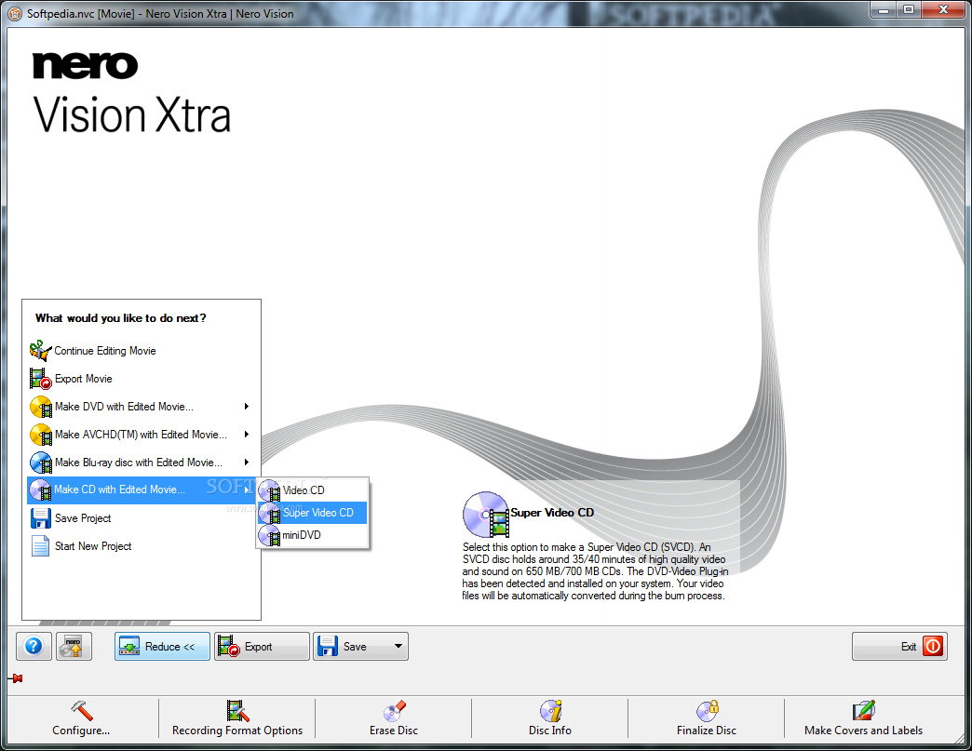Click the Nero update toolbox icon
This screenshot has width=972, height=751.
[74, 646]
